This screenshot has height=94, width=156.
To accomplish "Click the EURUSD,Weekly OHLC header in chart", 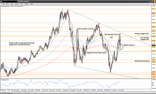I will (12, 6).
